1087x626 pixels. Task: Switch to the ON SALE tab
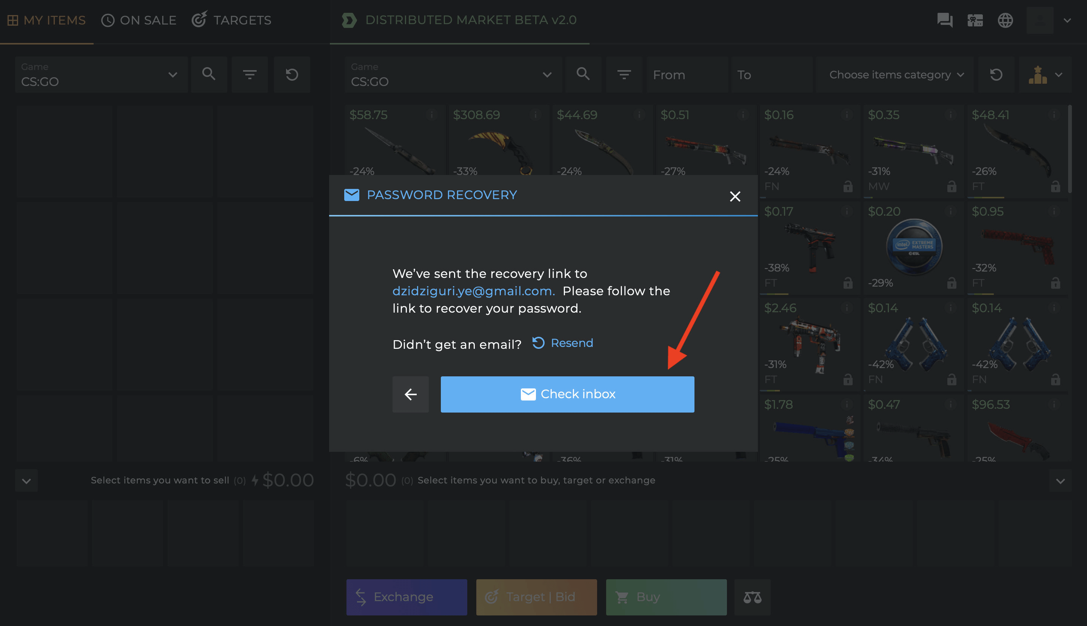click(x=139, y=20)
